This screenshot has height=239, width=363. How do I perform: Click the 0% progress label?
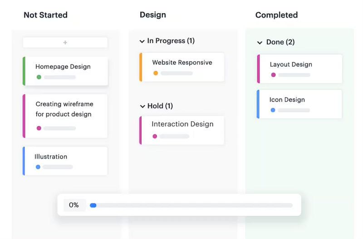click(x=74, y=205)
